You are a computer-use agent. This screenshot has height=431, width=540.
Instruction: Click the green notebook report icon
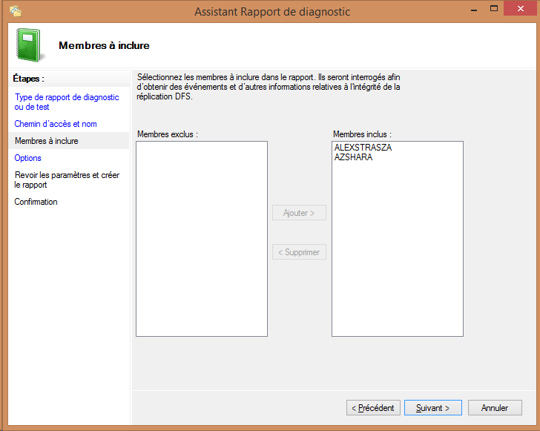click(x=29, y=44)
